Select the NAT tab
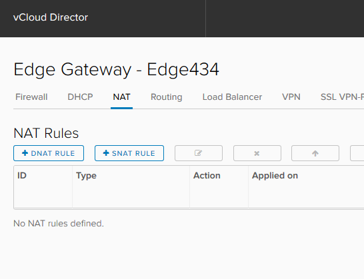This screenshot has width=364, height=279. pyautogui.click(x=121, y=97)
